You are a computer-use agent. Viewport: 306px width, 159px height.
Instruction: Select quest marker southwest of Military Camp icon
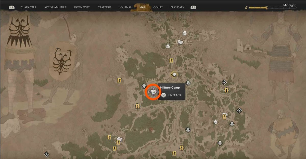[x=138, y=106]
